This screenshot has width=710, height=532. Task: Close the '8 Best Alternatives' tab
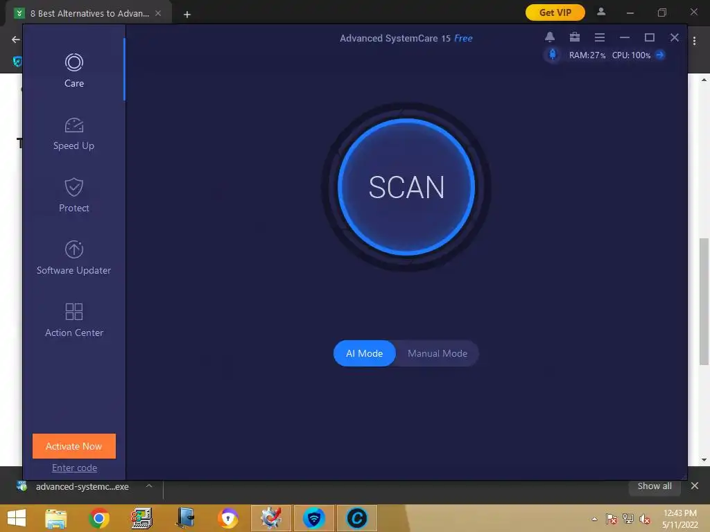pyautogui.click(x=158, y=14)
